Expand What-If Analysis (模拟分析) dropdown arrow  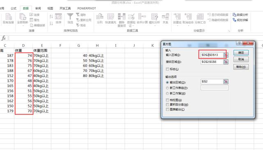tap(155, 26)
